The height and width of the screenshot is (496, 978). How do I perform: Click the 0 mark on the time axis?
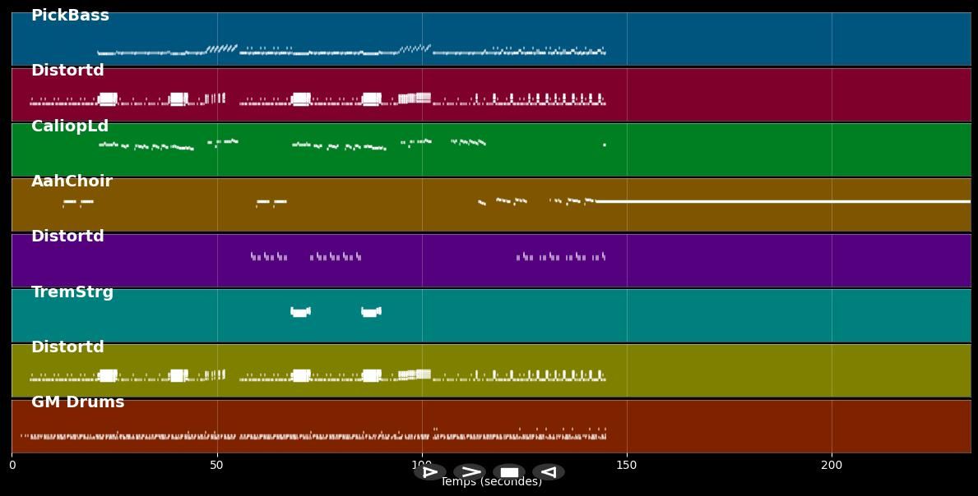[x=12, y=465]
